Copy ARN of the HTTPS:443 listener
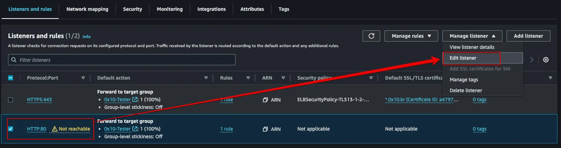 [x=265, y=100]
